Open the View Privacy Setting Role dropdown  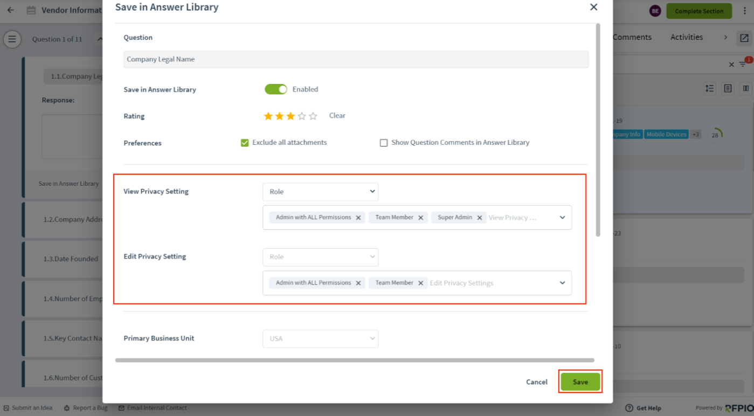click(x=321, y=192)
